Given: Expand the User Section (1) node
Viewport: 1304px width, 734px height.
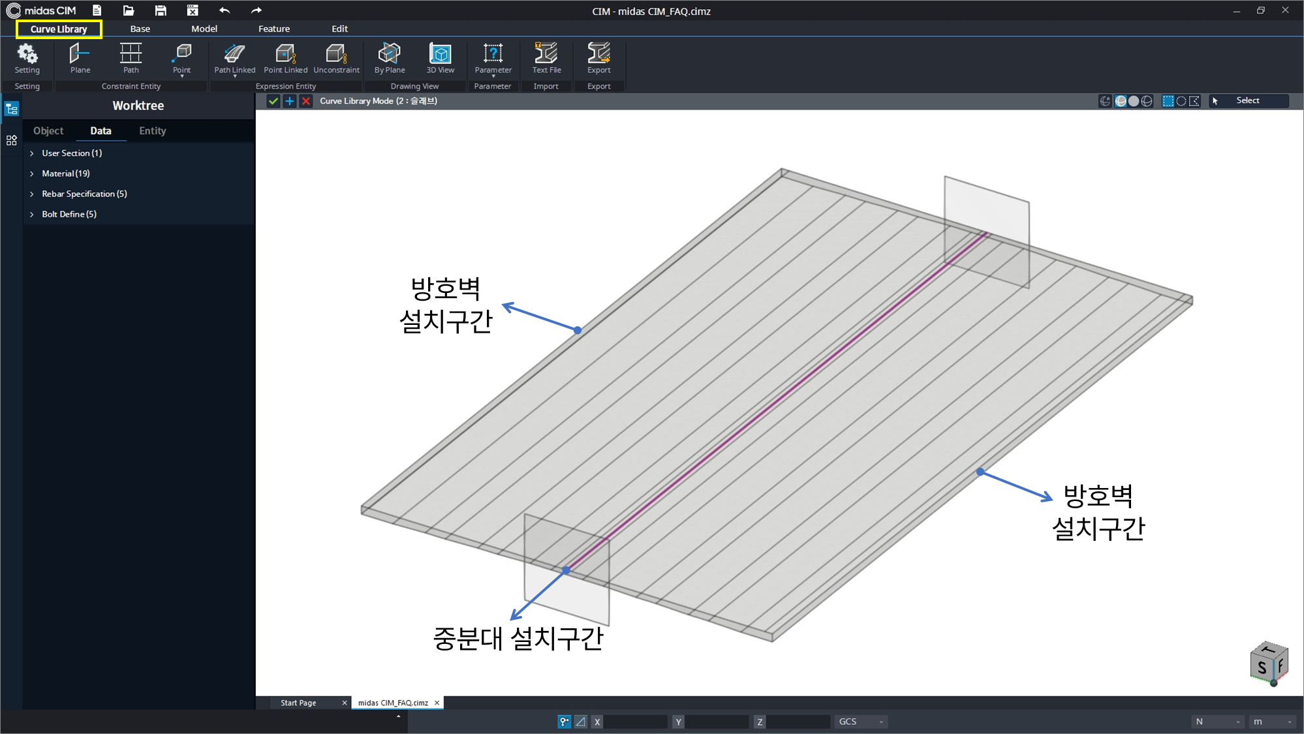Looking at the screenshot, I should pyautogui.click(x=31, y=153).
